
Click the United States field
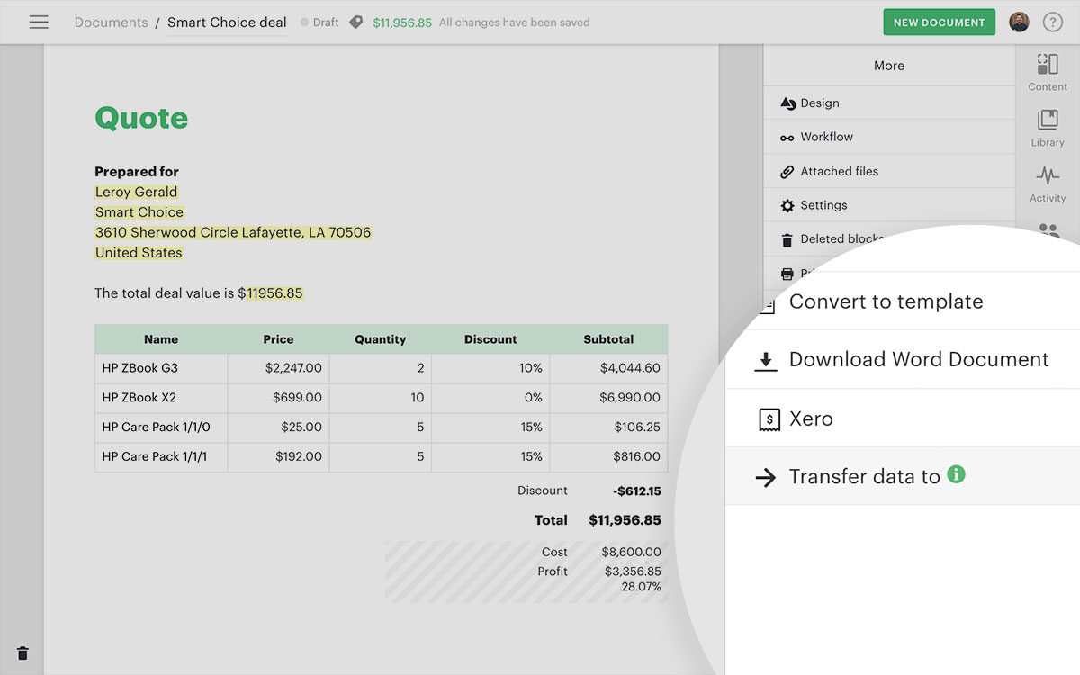pos(139,253)
